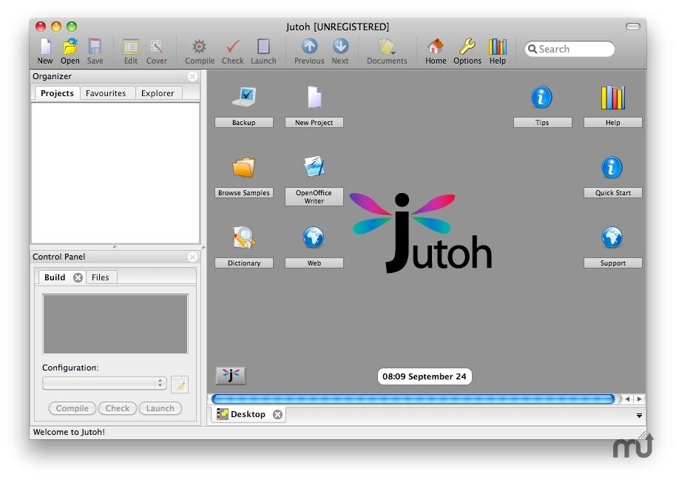The height and width of the screenshot is (480, 676).
Task: Click the Backup label button
Action: [x=243, y=123]
